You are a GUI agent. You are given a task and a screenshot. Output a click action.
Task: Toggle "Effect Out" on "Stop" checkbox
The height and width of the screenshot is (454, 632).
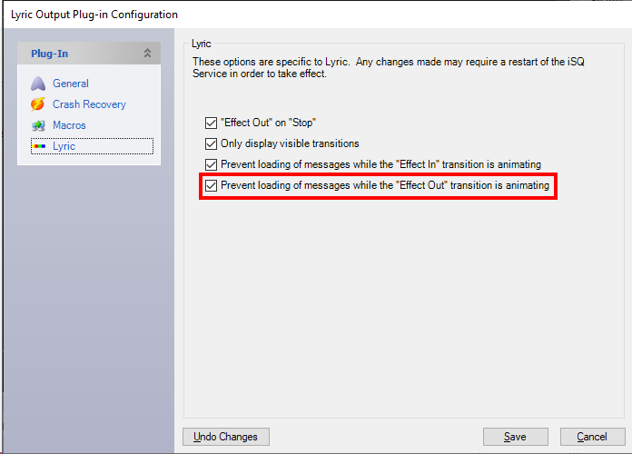point(212,123)
